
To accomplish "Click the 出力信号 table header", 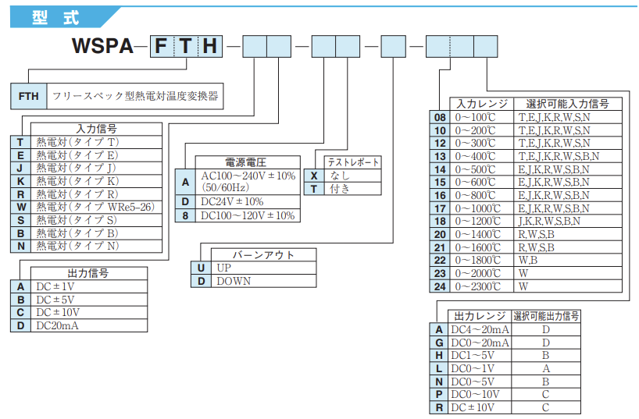I will [89, 273].
